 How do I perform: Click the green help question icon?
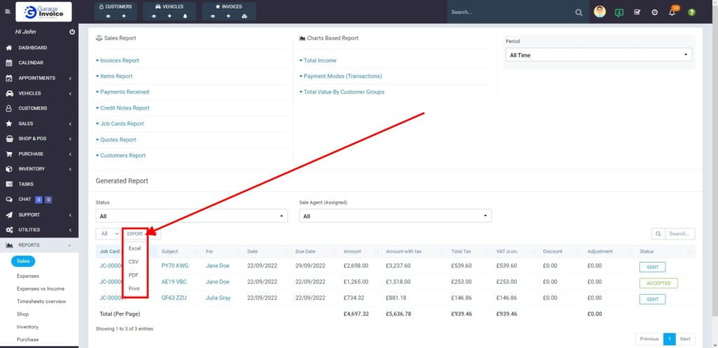(691, 13)
